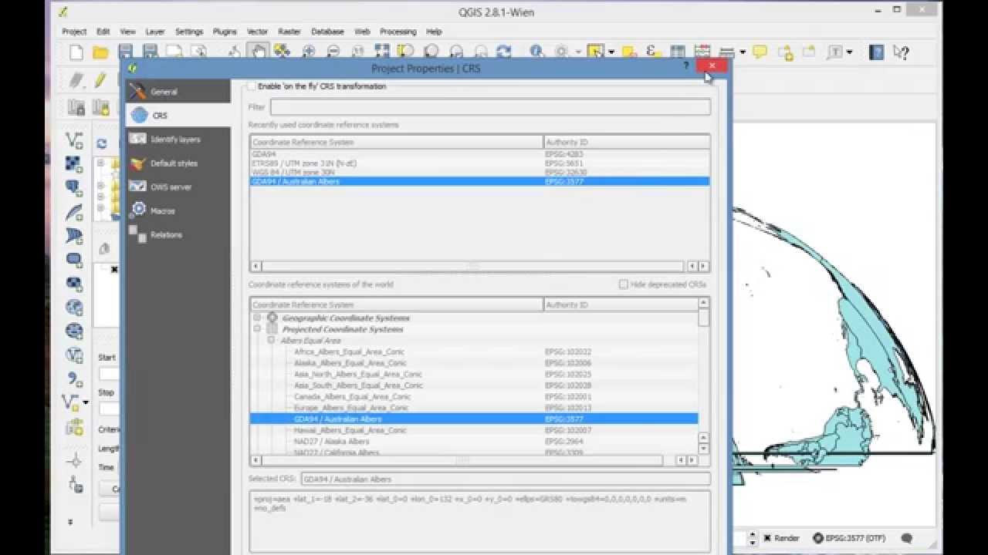Click the dialog help question mark button

point(686,67)
